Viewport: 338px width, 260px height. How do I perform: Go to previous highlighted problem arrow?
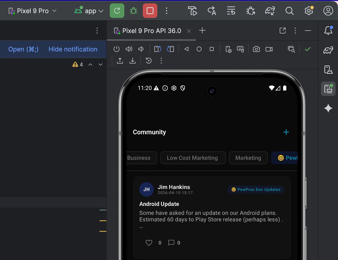[90, 64]
